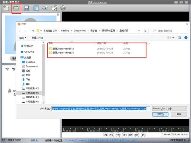Click the search 录制项目 field
The width and height of the screenshot is (191, 143).
pyautogui.click(x=169, y=31)
